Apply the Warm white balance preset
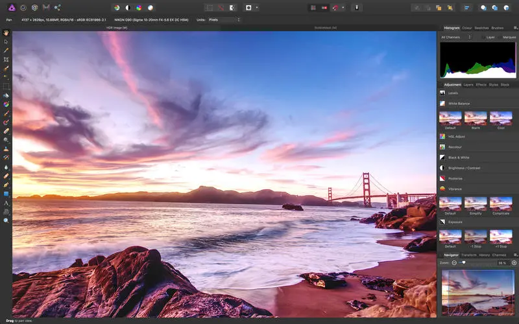This screenshot has width=519, height=324. (x=476, y=117)
